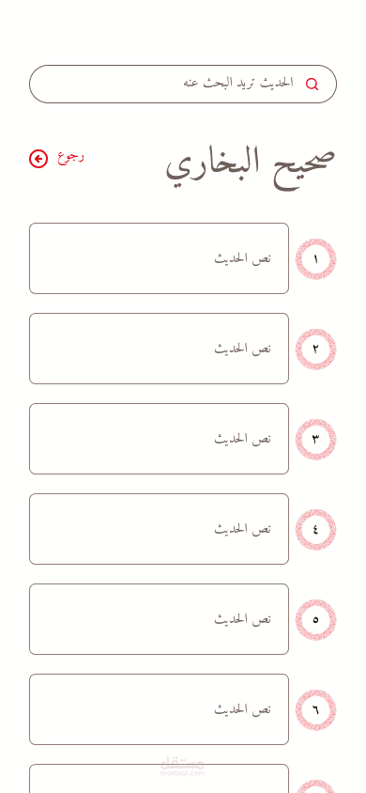The height and width of the screenshot is (793, 366).
Task: Click the صحيح البخاري page title
Action: coord(251,164)
